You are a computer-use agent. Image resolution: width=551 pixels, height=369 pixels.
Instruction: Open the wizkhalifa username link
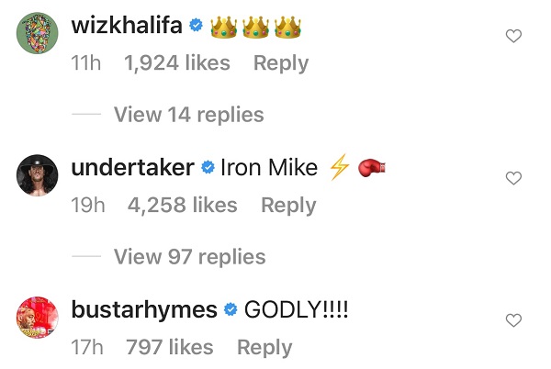click(127, 26)
